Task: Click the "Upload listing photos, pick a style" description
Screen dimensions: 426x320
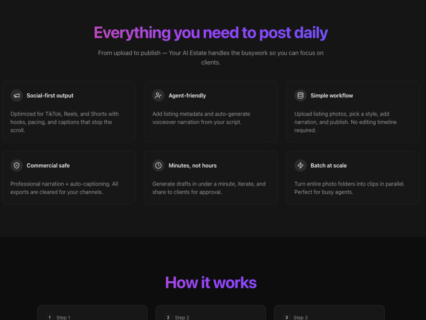Action: 345,122
